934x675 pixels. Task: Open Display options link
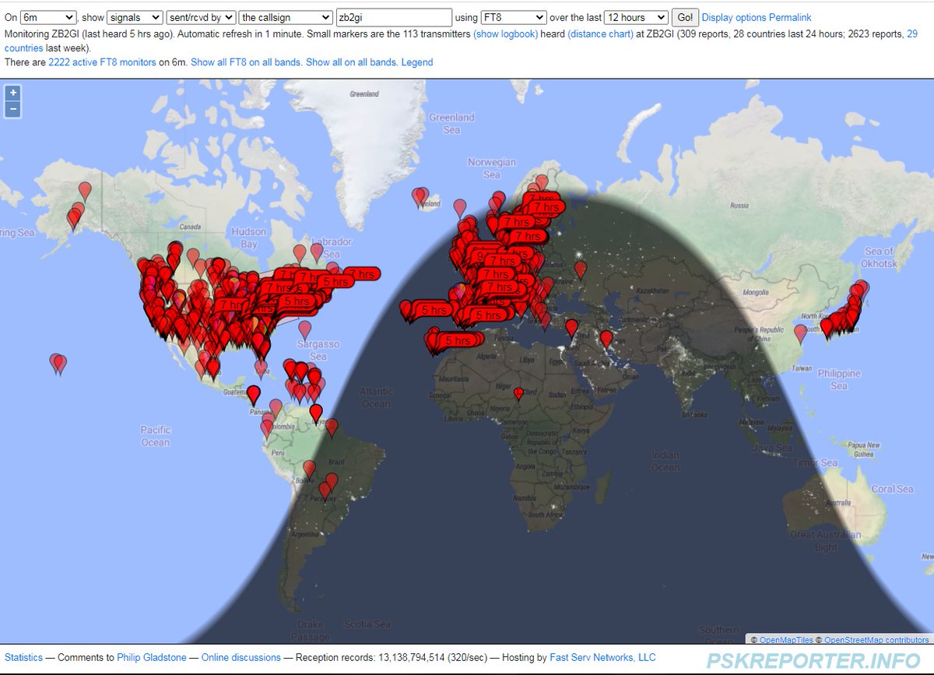pos(734,17)
